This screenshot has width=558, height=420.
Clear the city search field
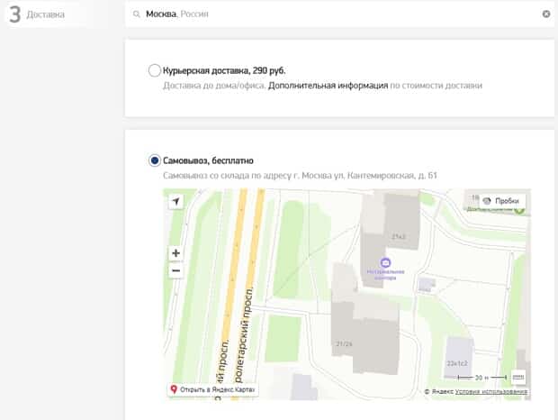545,14
